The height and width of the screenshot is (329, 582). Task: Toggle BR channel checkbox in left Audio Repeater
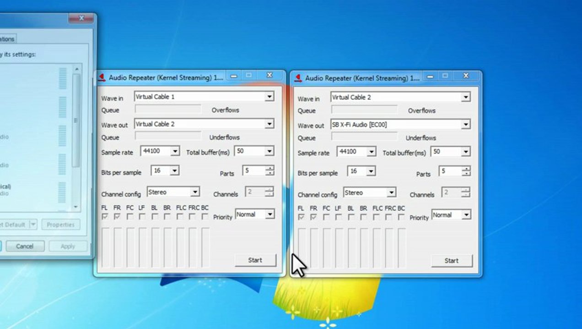(167, 217)
